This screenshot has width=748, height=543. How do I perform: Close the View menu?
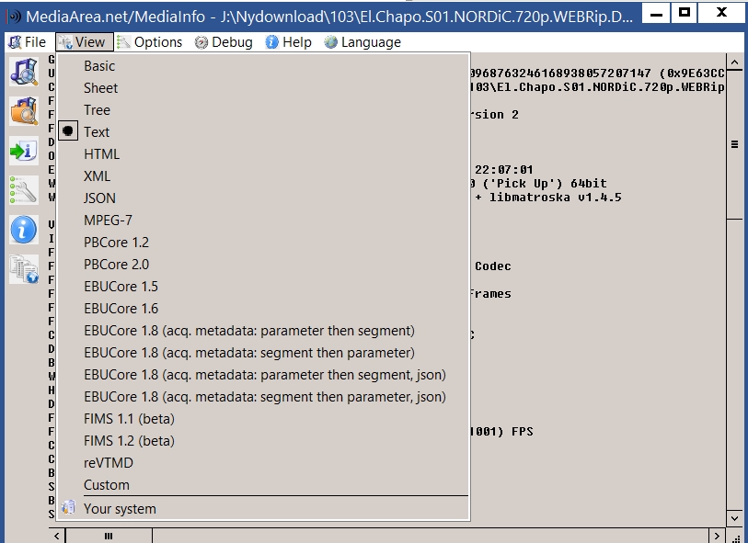[x=85, y=42]
